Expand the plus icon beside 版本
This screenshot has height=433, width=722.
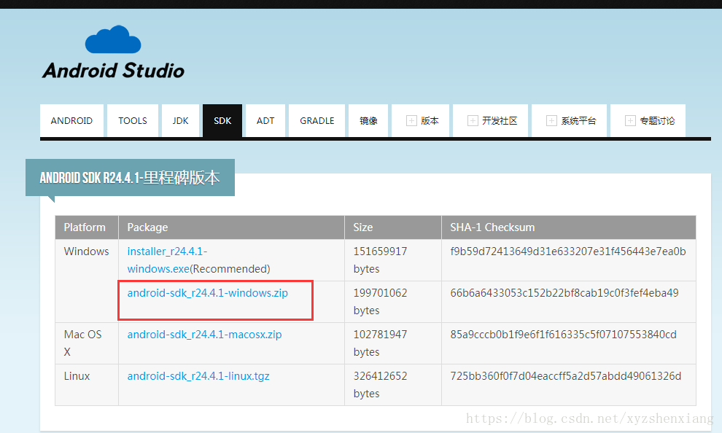tap(411, 120)
